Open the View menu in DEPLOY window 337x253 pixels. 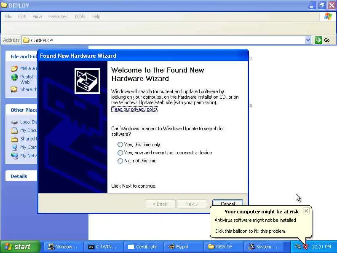pos(37,16)
